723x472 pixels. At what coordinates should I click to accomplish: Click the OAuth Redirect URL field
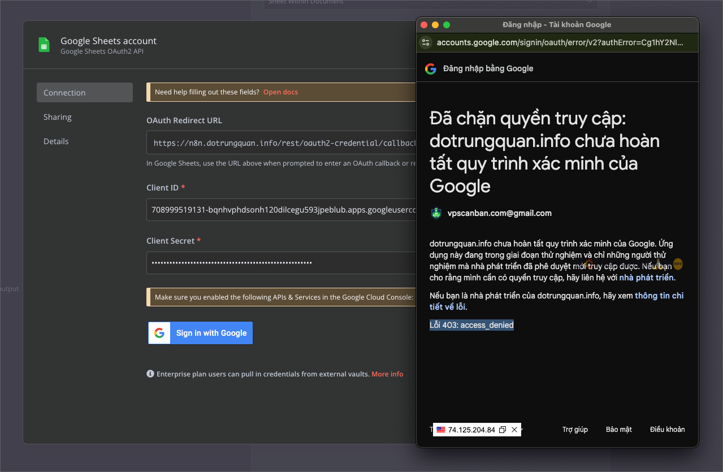click(282, 143)
